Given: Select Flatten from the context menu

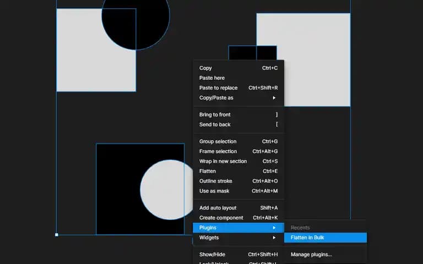Looking at the screenshot, I should pyautogui.click(x=238, y=171).
